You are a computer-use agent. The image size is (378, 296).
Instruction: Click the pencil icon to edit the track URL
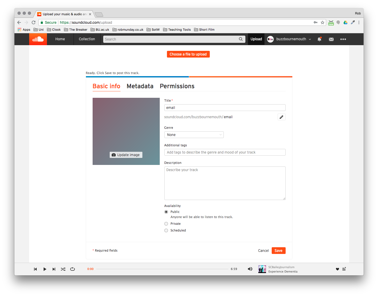tap(282, 117)
